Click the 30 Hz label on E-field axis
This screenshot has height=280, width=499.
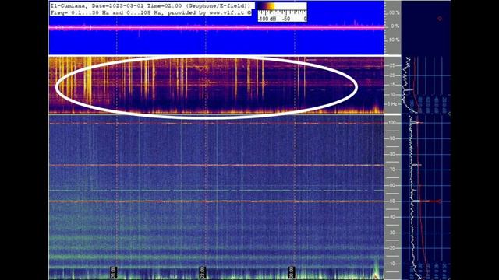(x=392, y=233)
